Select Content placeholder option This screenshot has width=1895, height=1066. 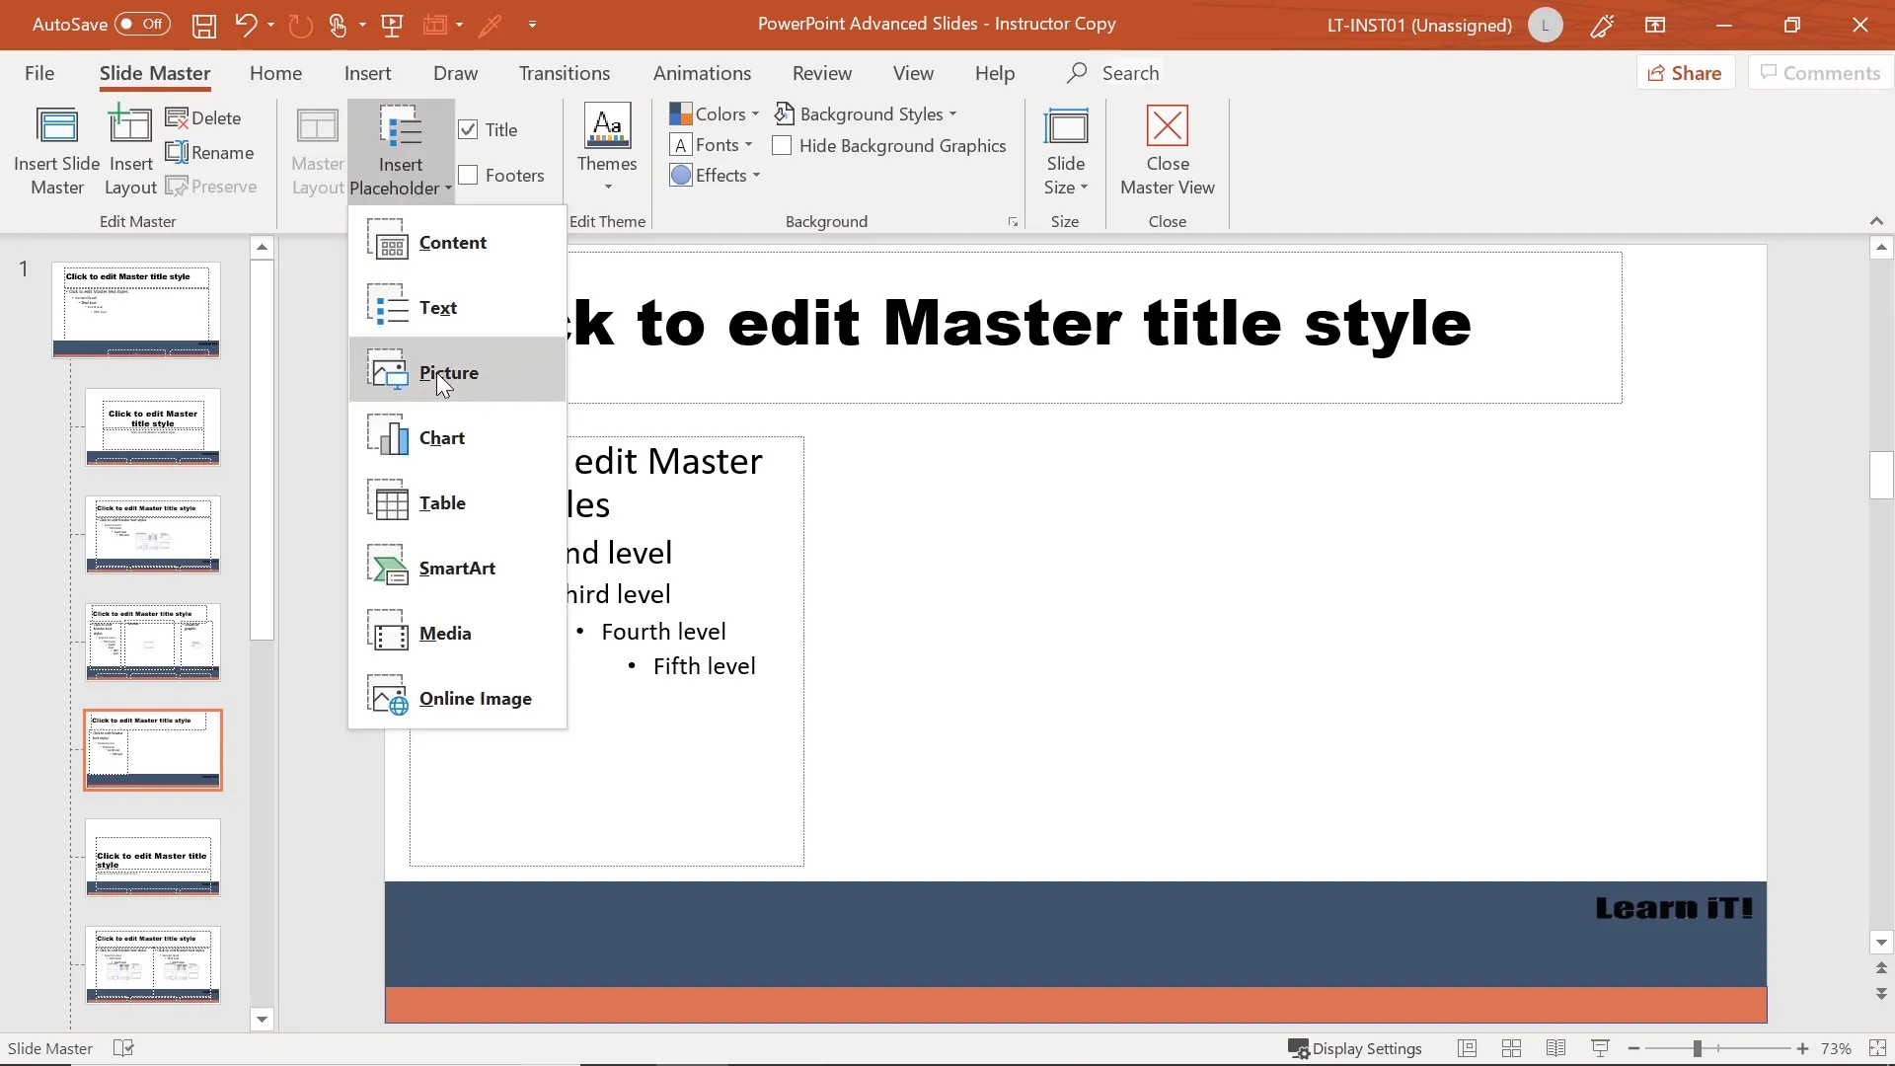pos(457,242)
